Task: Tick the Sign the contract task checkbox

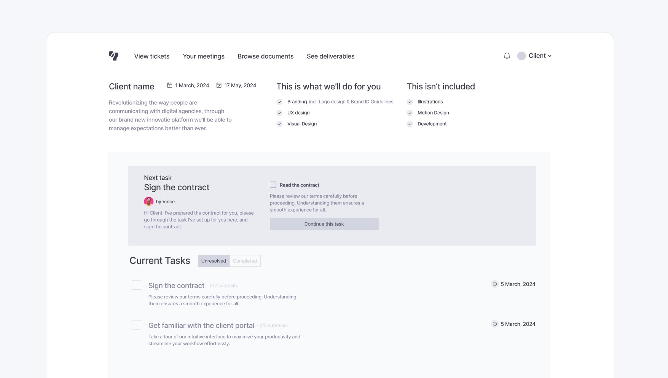Action: coord(136,285)
